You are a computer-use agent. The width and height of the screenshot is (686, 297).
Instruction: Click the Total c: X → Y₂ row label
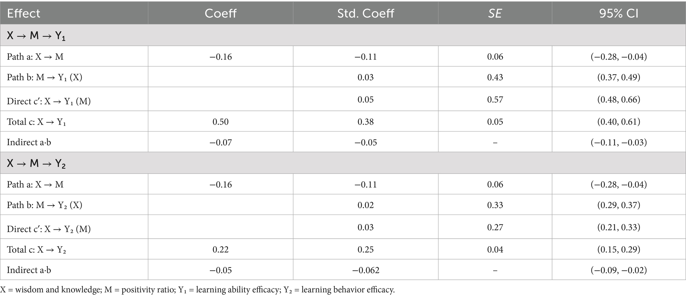click(37, 249)
